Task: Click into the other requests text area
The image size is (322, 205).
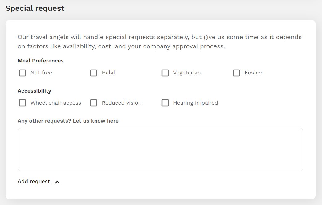Action: point(161,150)
